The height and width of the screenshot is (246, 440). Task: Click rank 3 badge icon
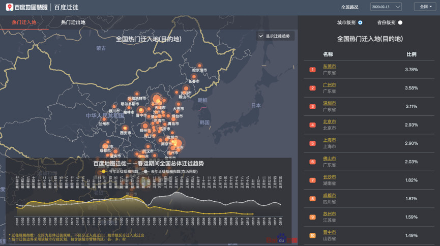pos(312,106)
